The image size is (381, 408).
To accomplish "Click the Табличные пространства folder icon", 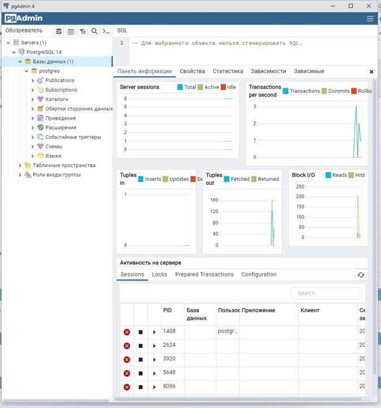I will point(28,165).
